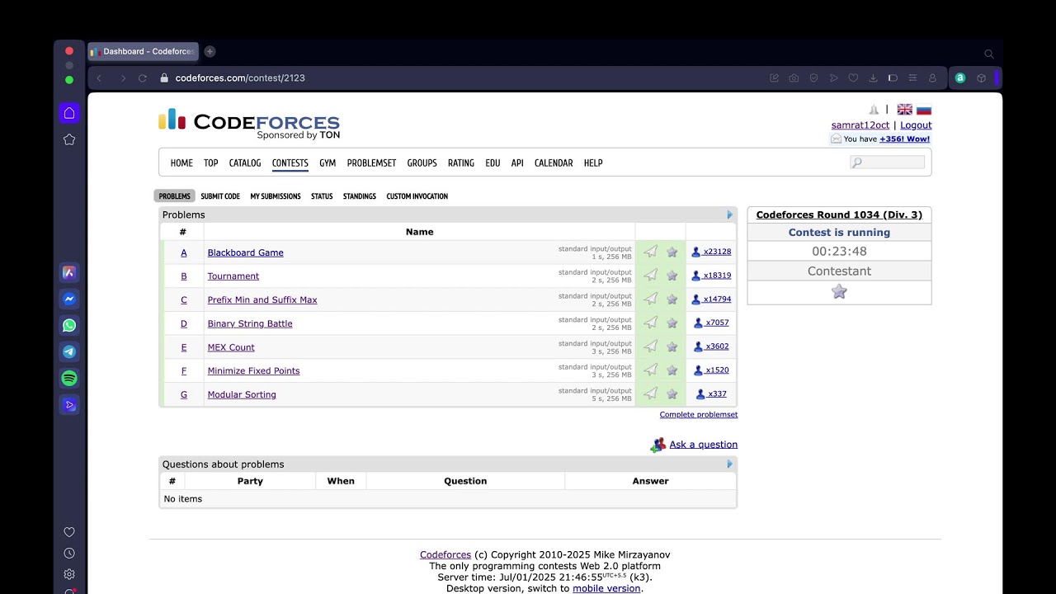Open the browser sidebar home icon
Viewport: 1056px width, 594px height.
69,113
